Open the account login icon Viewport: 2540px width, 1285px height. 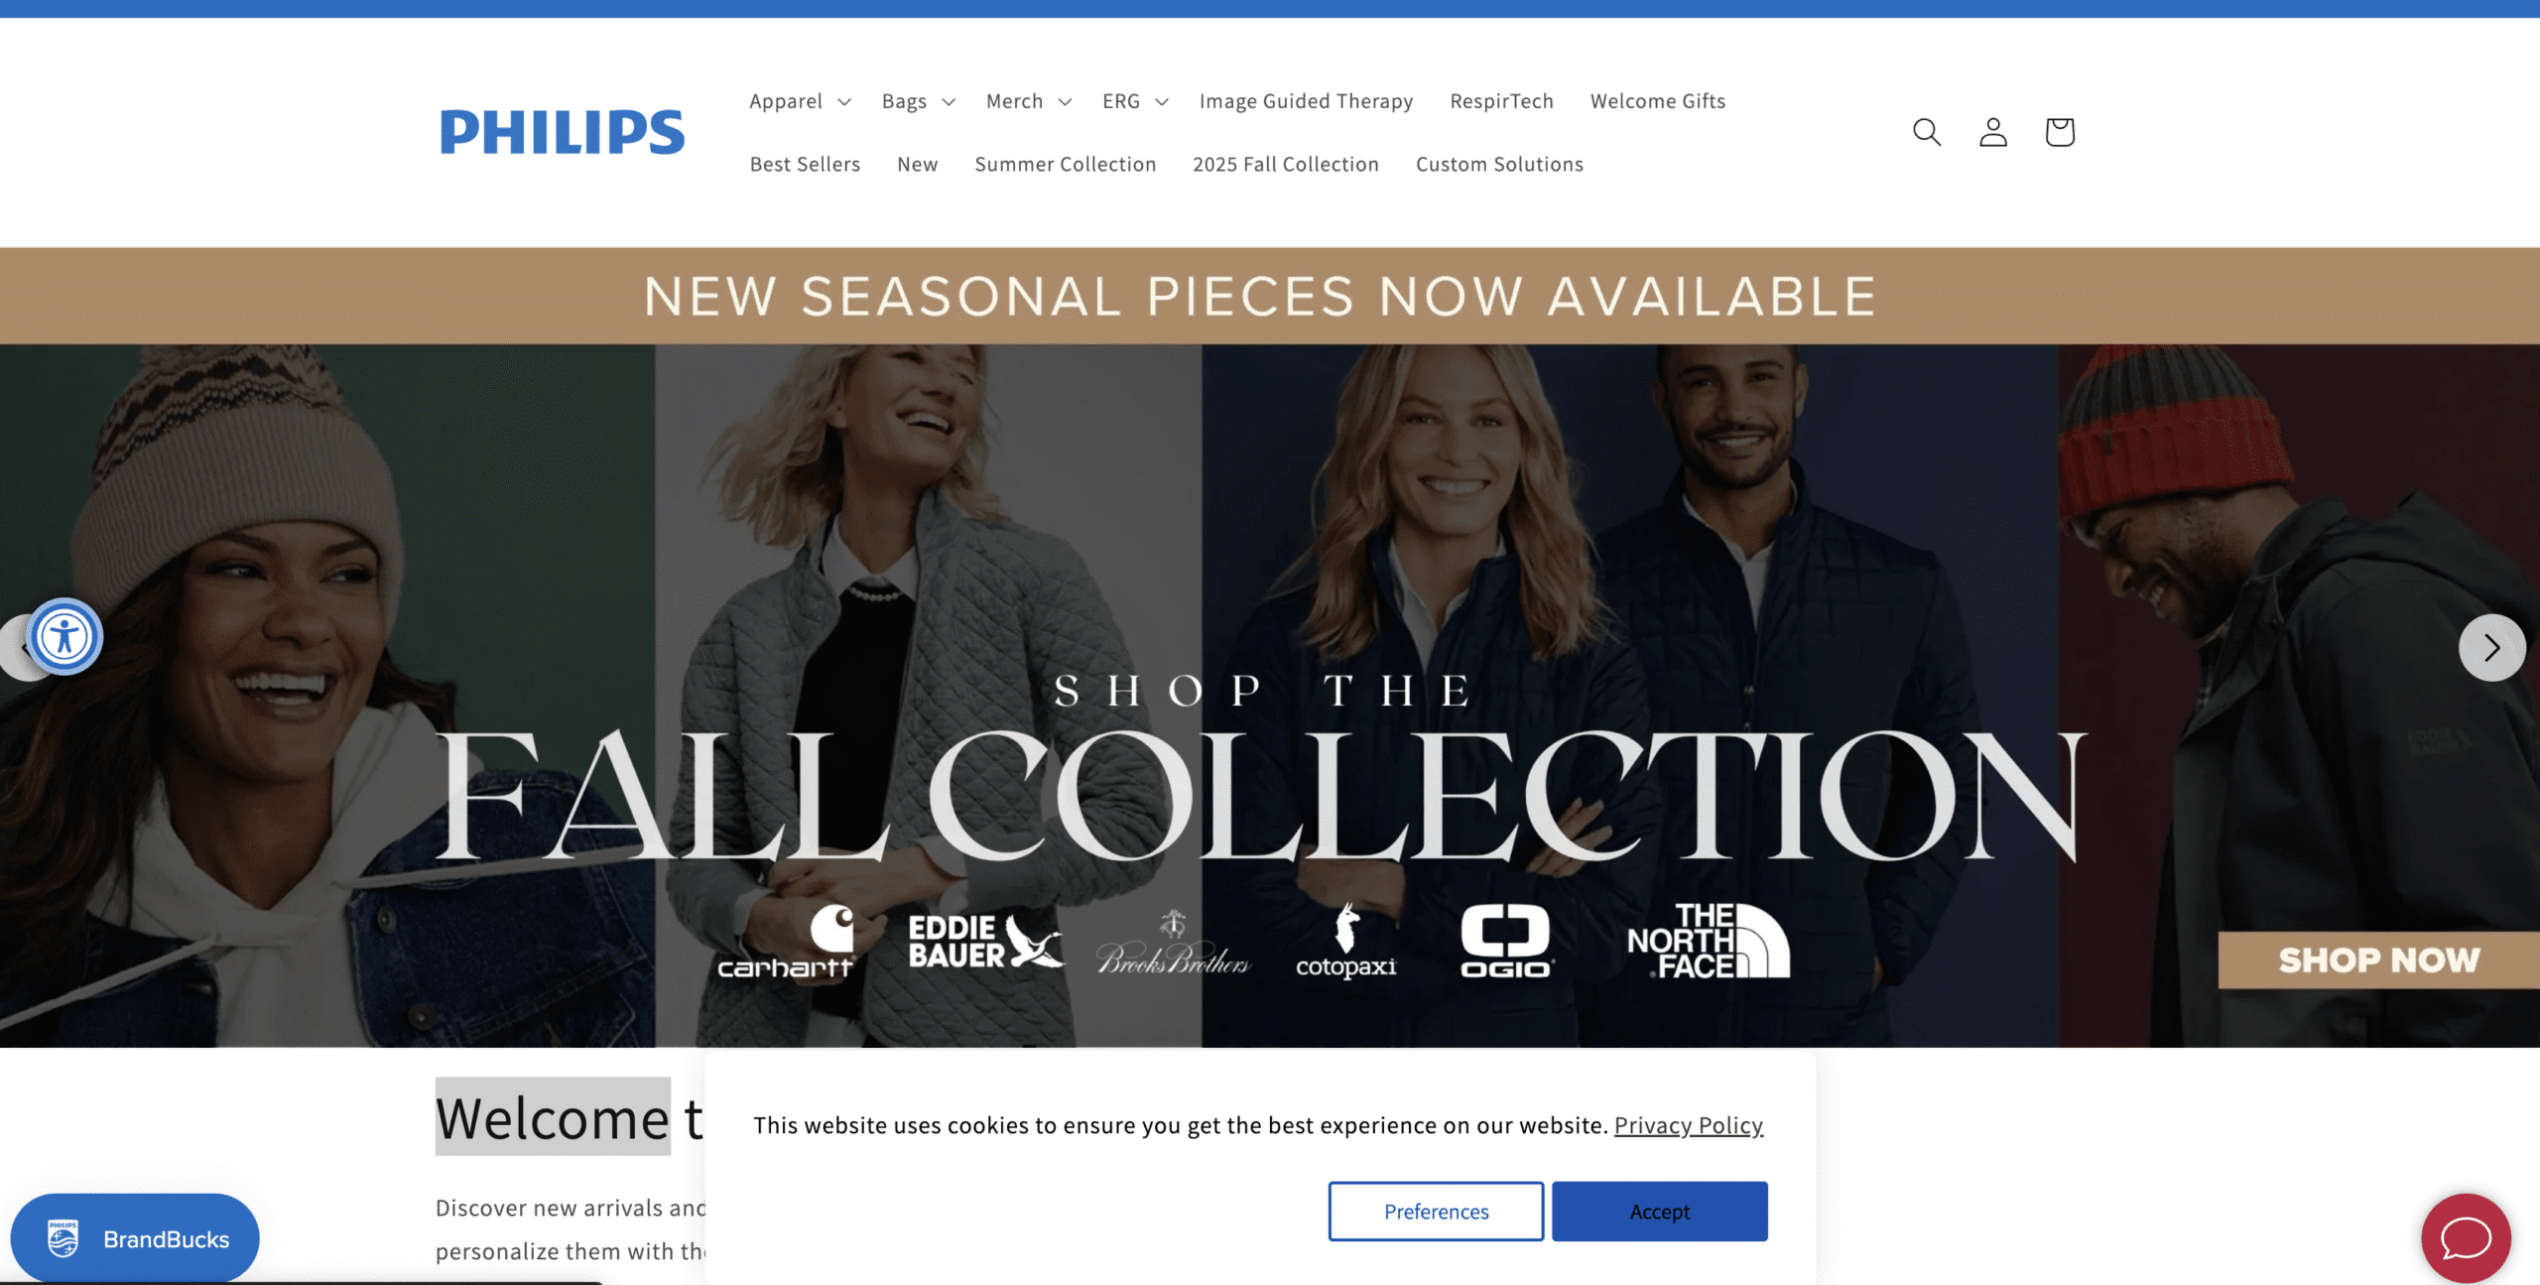[1992, 132]
